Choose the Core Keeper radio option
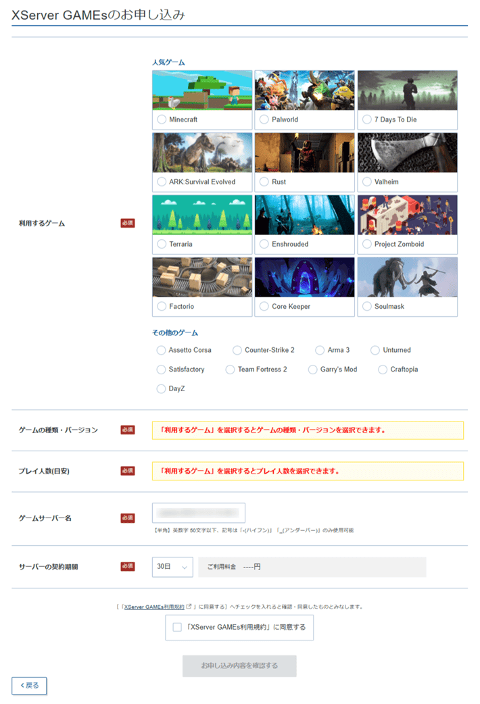The image size is (480, 704). point(264,306)
